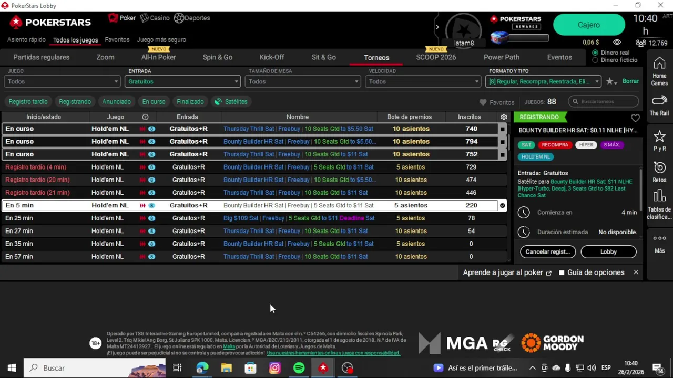Toggle the Satélites filter chip
The width and height of the screenshot is (673, 378).
pyautogui.click(x=231, y=101)
